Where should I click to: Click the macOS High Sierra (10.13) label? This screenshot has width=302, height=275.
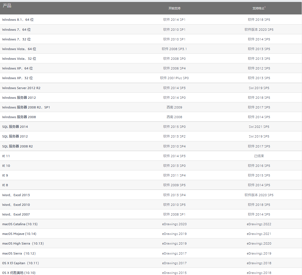[23, 243]
